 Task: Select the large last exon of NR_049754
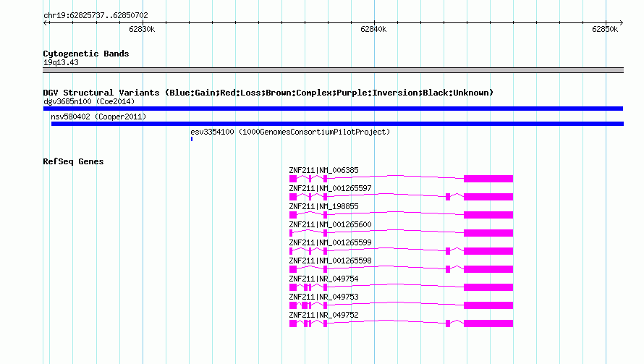(488, 287)
